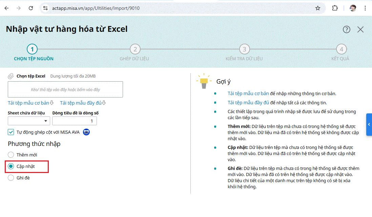Viewport: 372px width, 217px height.
Task: Select the Cập nhật import method
Action: [x=11, y=166]
